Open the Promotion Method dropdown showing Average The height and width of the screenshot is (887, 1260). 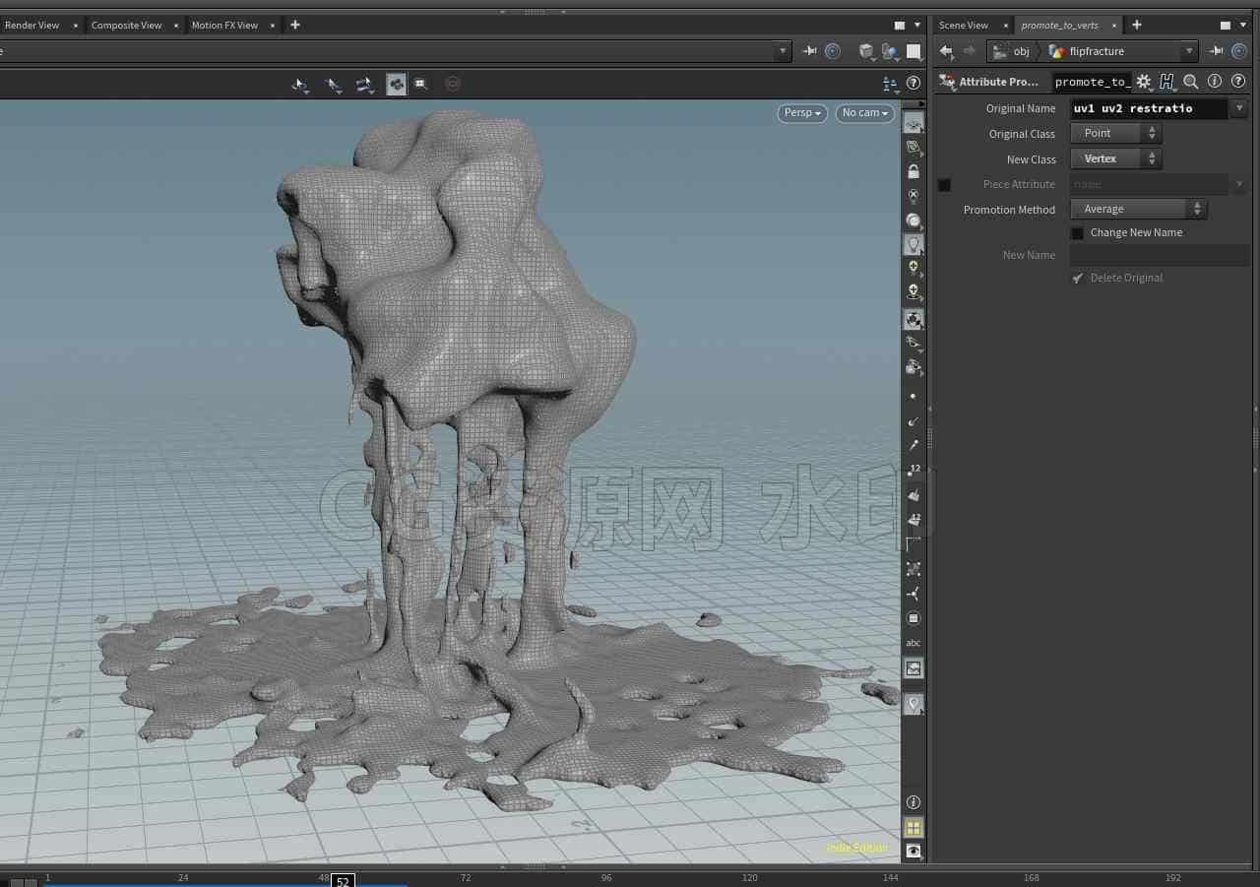[1138, 209]
